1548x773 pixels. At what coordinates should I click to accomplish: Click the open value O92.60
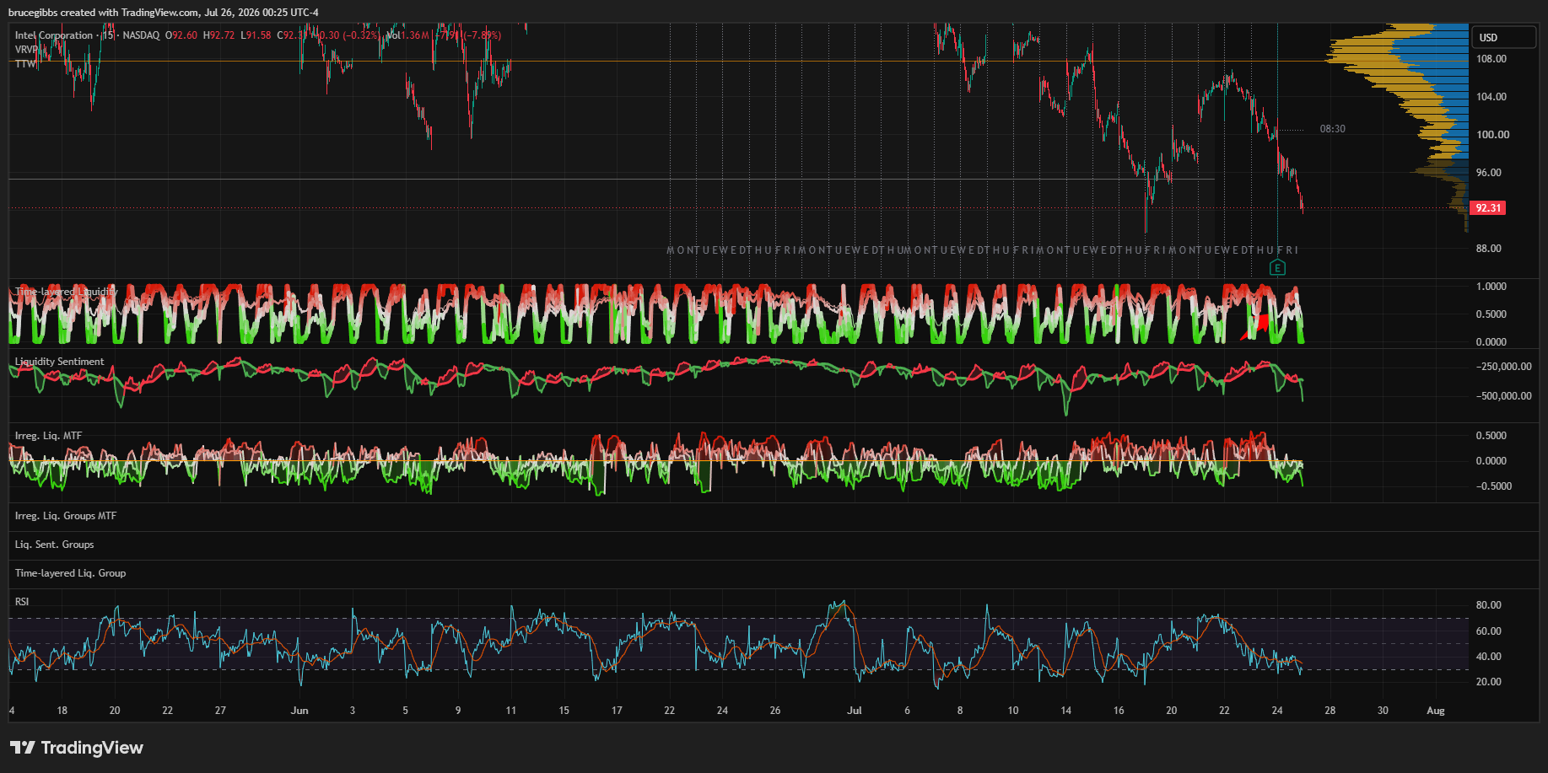181,35
